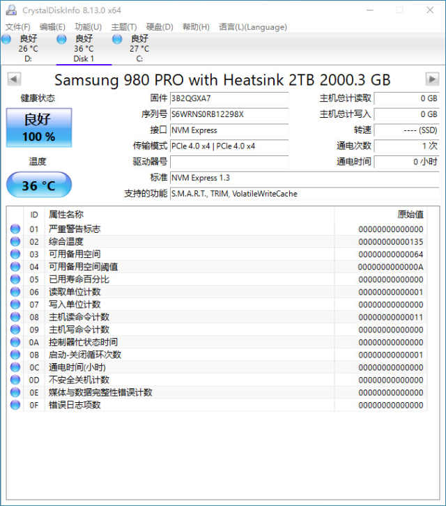
Task: Click the 36 °C temperature button
Action: click(39, 185)
